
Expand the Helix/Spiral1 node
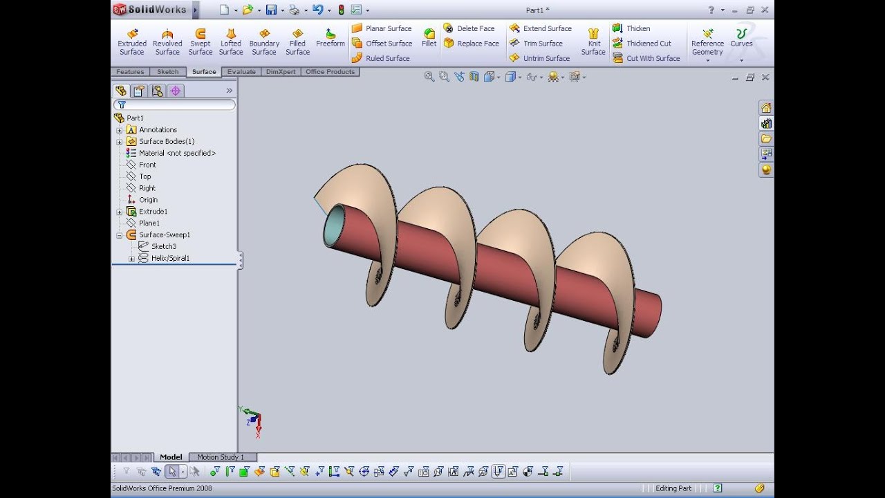131,259
